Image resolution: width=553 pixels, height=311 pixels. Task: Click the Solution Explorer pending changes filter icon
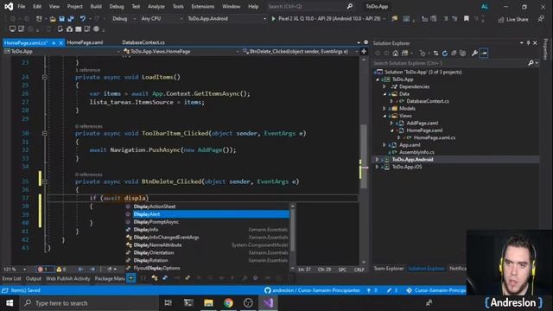point(423,54)
